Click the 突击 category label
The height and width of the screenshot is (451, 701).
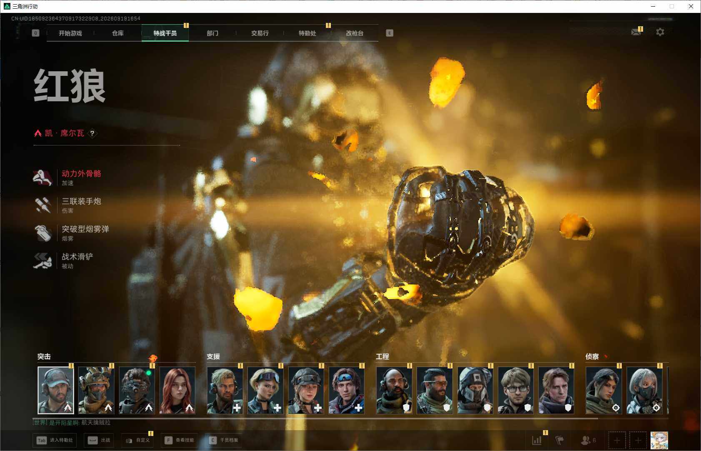pyautogui.click(x=44, y=357)
